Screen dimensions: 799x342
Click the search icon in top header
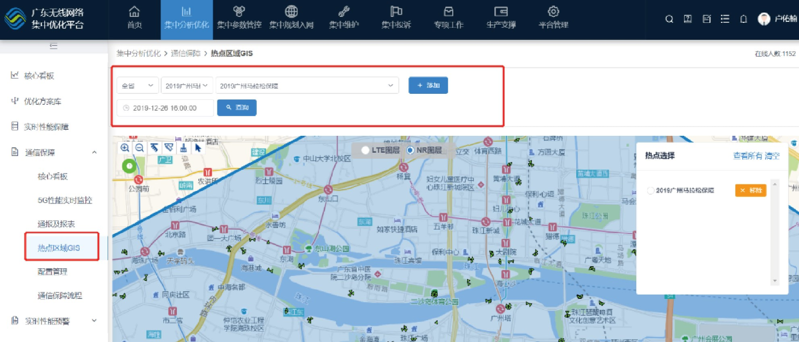(x=669, y=19)
